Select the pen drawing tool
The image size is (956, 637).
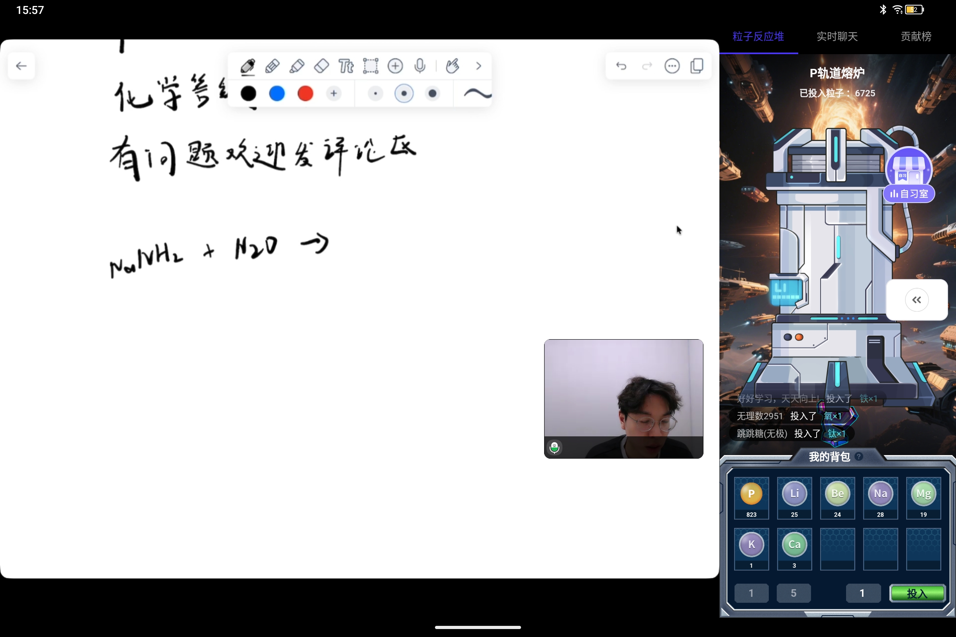coord(248,66)
